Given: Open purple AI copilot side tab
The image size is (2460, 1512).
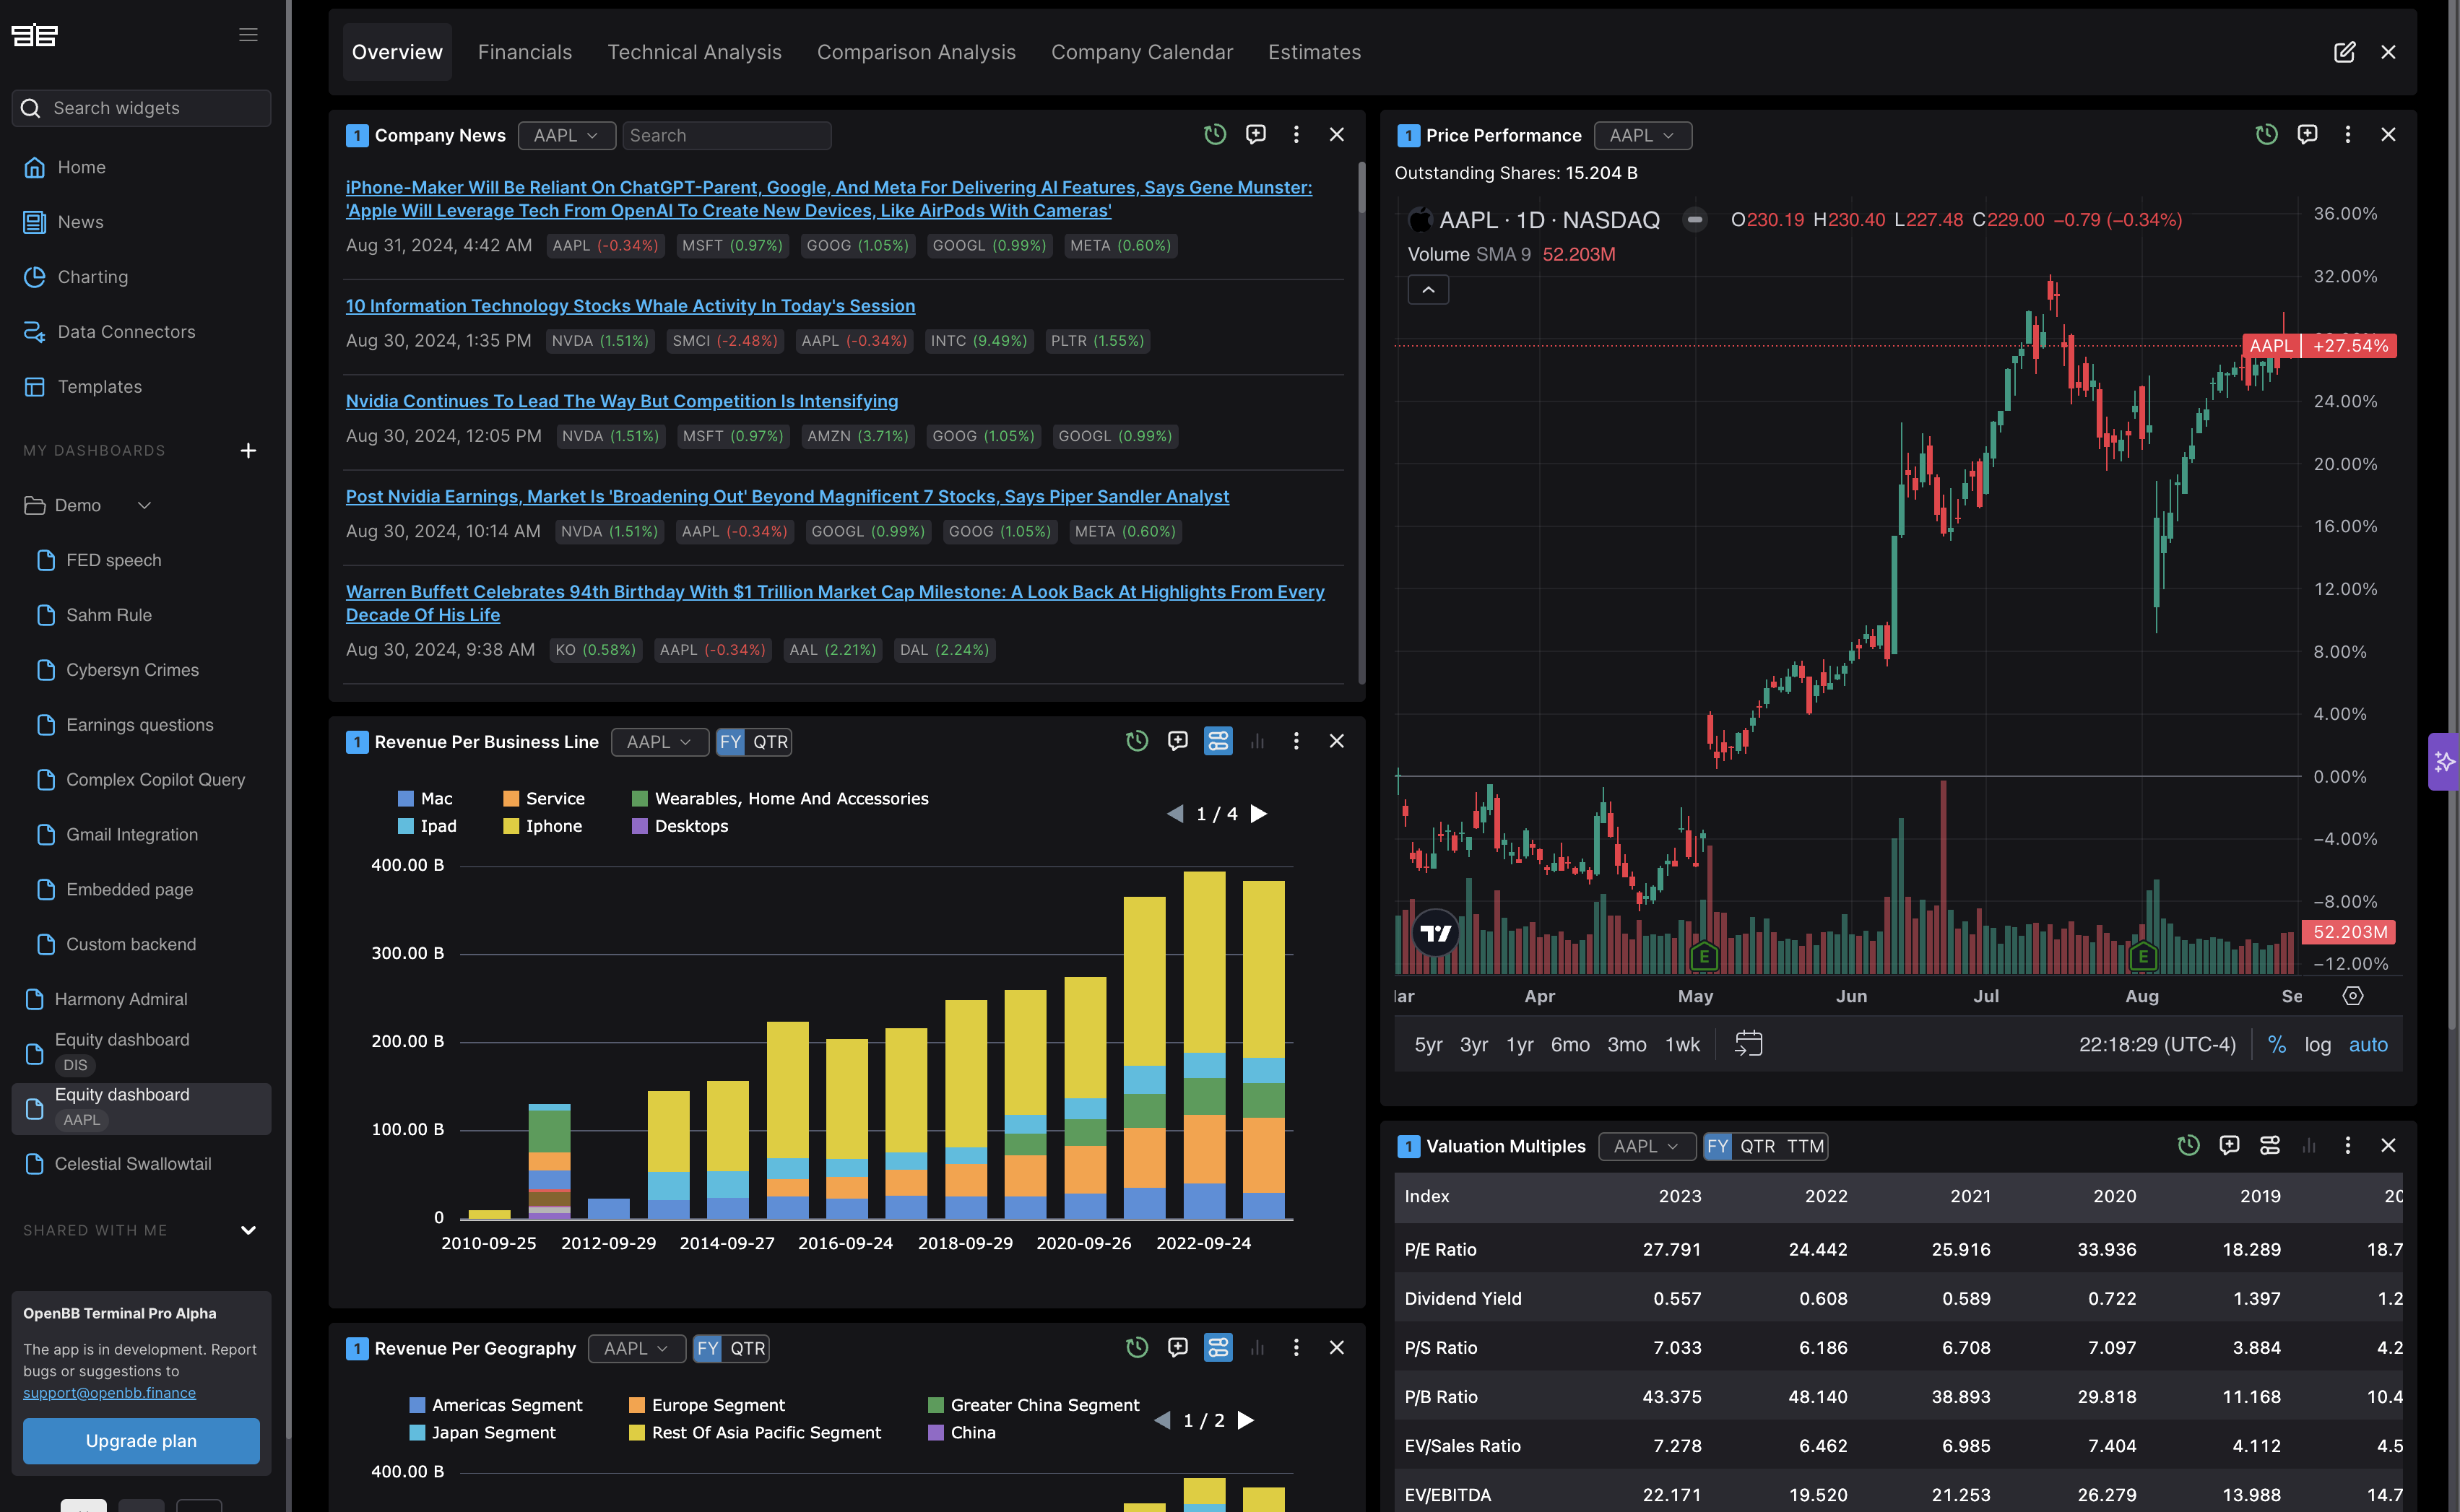Looking at the screenshot, I should coord(2443,762).
